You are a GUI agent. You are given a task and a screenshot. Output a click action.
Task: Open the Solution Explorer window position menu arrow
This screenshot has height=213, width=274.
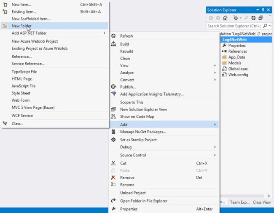coord(258,10)
